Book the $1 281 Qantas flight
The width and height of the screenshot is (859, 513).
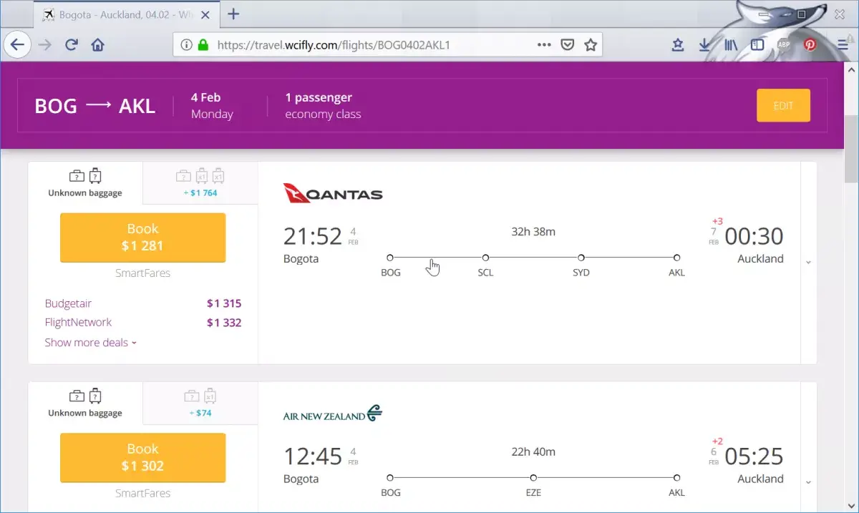pyautogui.click(x=142, y=238)
